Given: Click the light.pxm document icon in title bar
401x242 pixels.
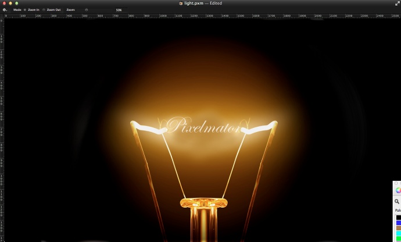Looking at the screenshot, I should tap(181, 3).
